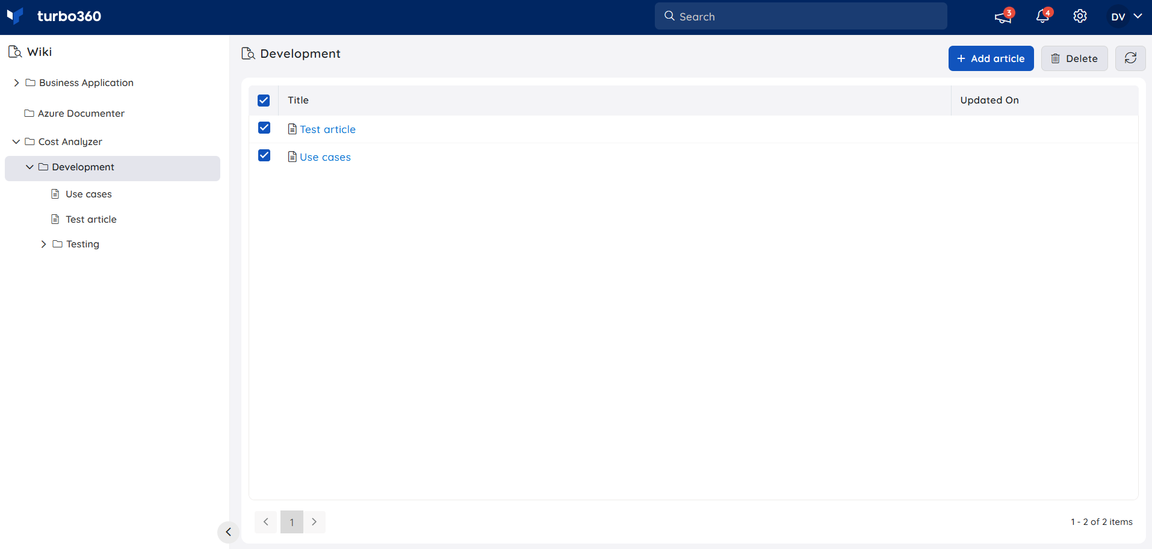
Task: Click the Azure Documenter folder icon
Action: tap(29, 113)
